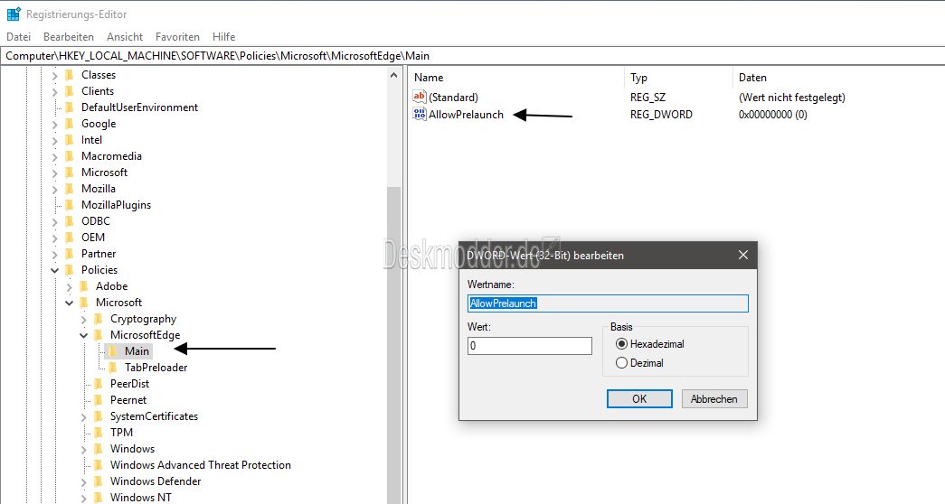Screen dimensions: 945x504
Task: Click the Partner folder icon
Action: [70, 254]
